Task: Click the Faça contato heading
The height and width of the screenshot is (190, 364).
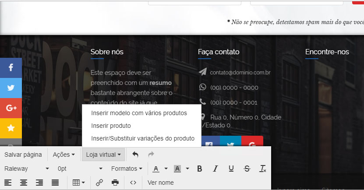Action: point(219,52)
